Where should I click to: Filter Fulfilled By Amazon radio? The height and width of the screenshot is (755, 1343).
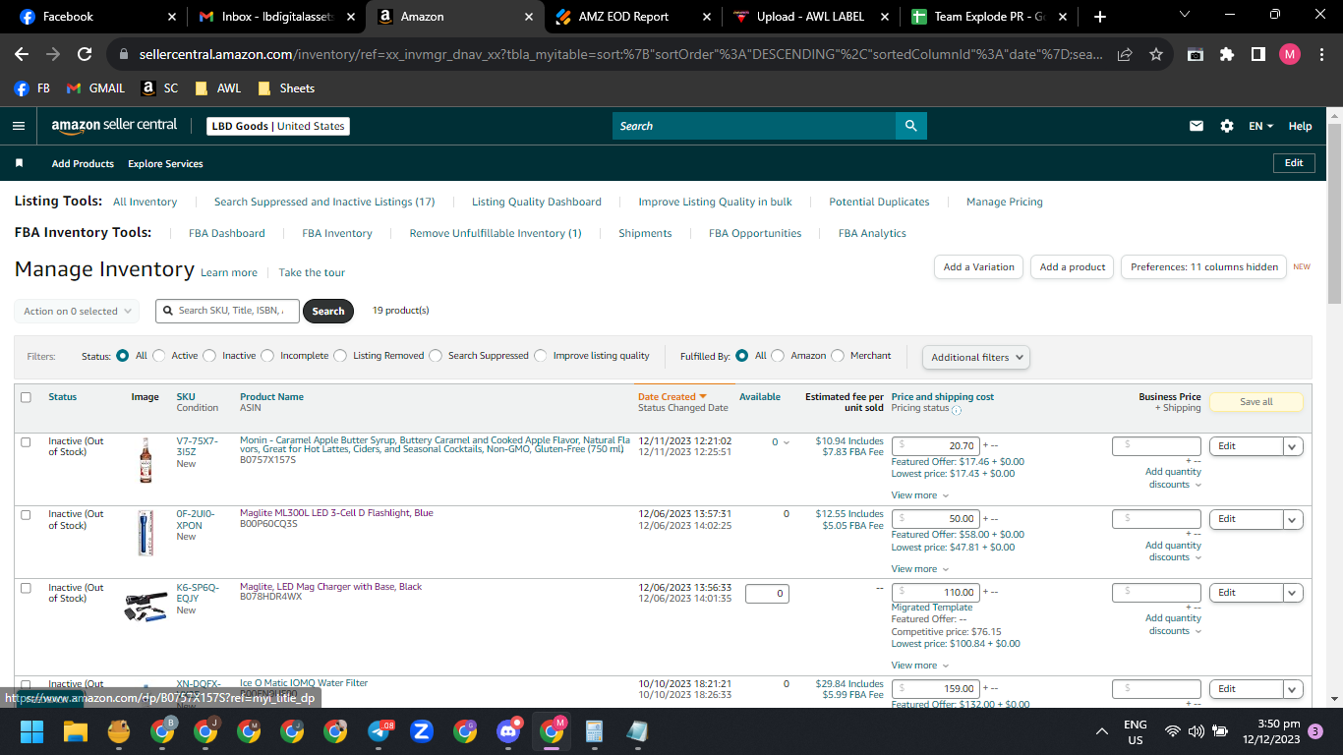[778, 356]
